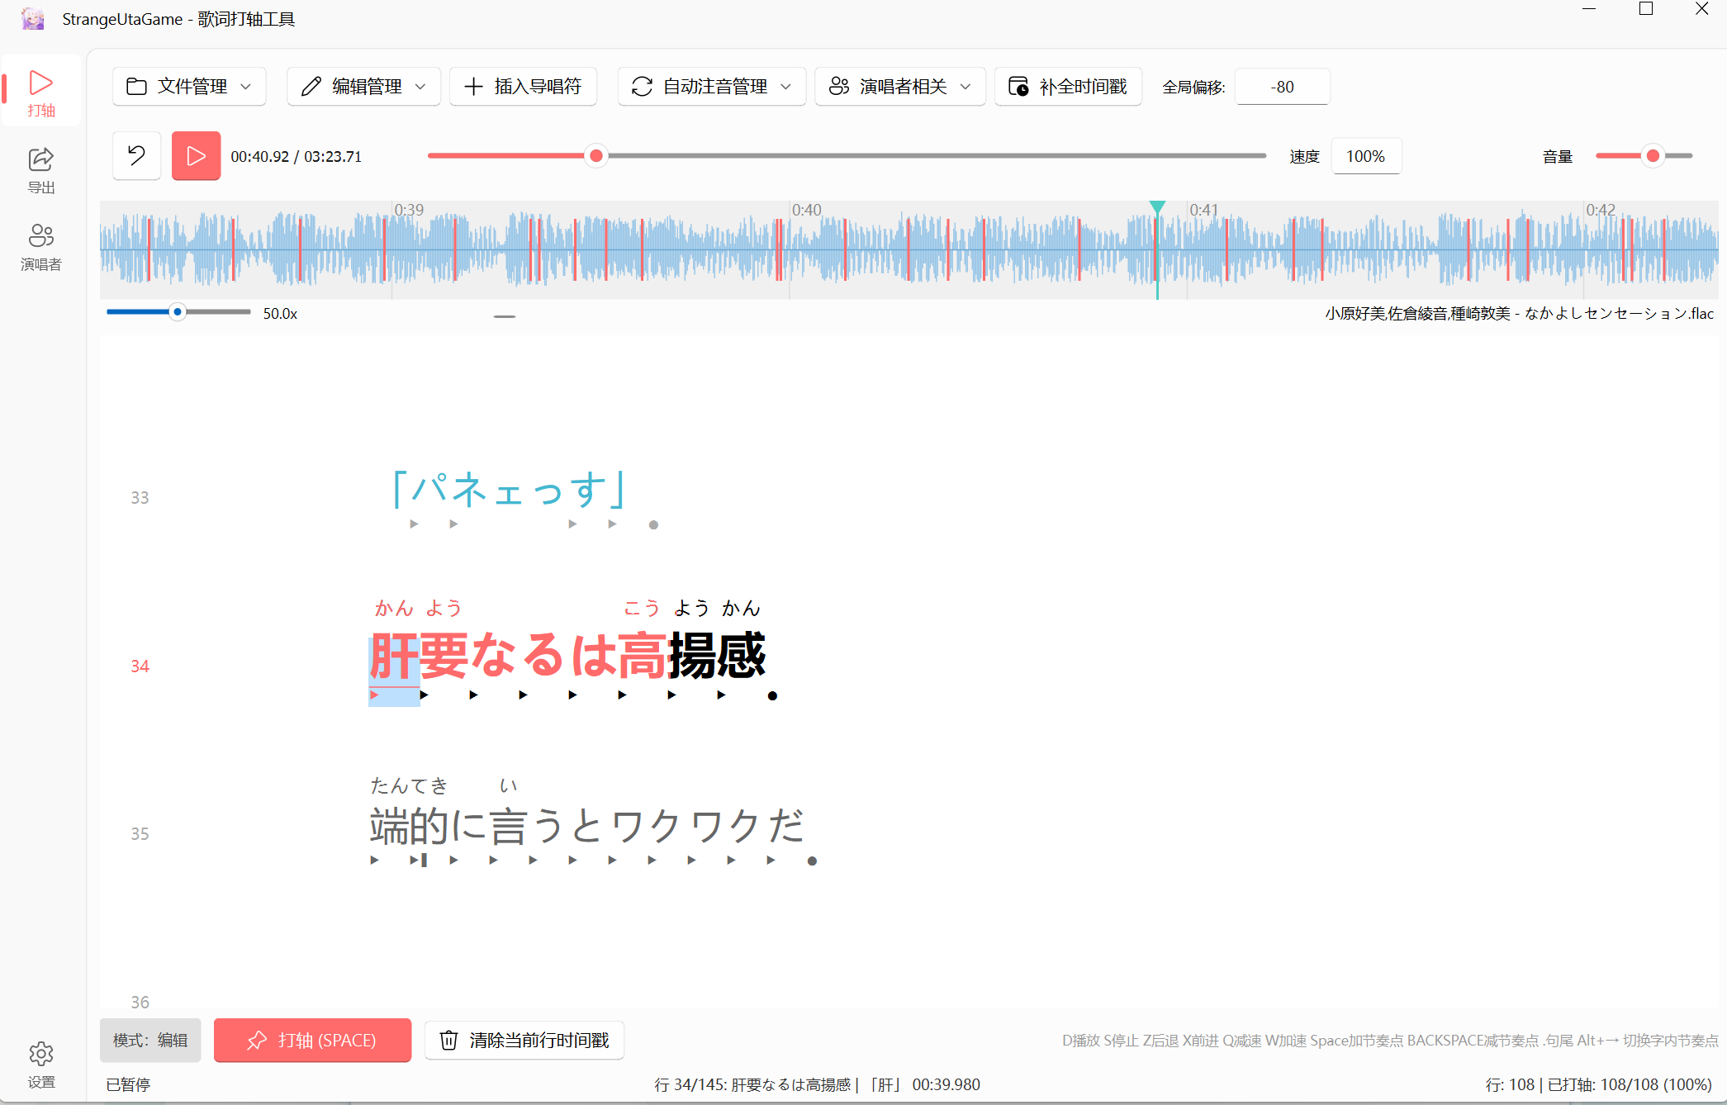
Task: Open the 演唱者 singers sidebar tab
Action: (41, 247)
